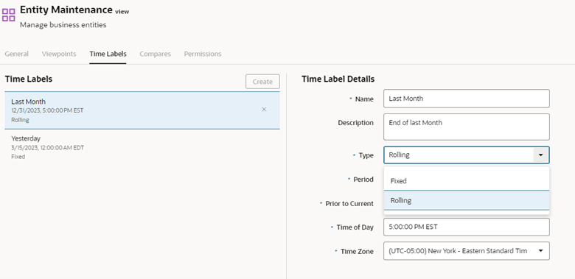Screen dimensions: 575x279
Task: Click the '3/15/2023, 12:00:00 AM EDT' timestamp
Action: point(48,147)
